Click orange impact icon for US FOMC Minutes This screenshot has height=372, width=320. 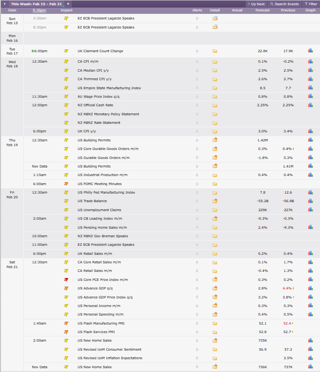pyautogui.click(x=66, y=184)
